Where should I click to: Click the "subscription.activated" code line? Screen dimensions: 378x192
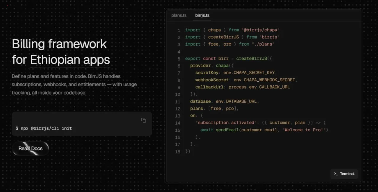click(x=260, y=123)
